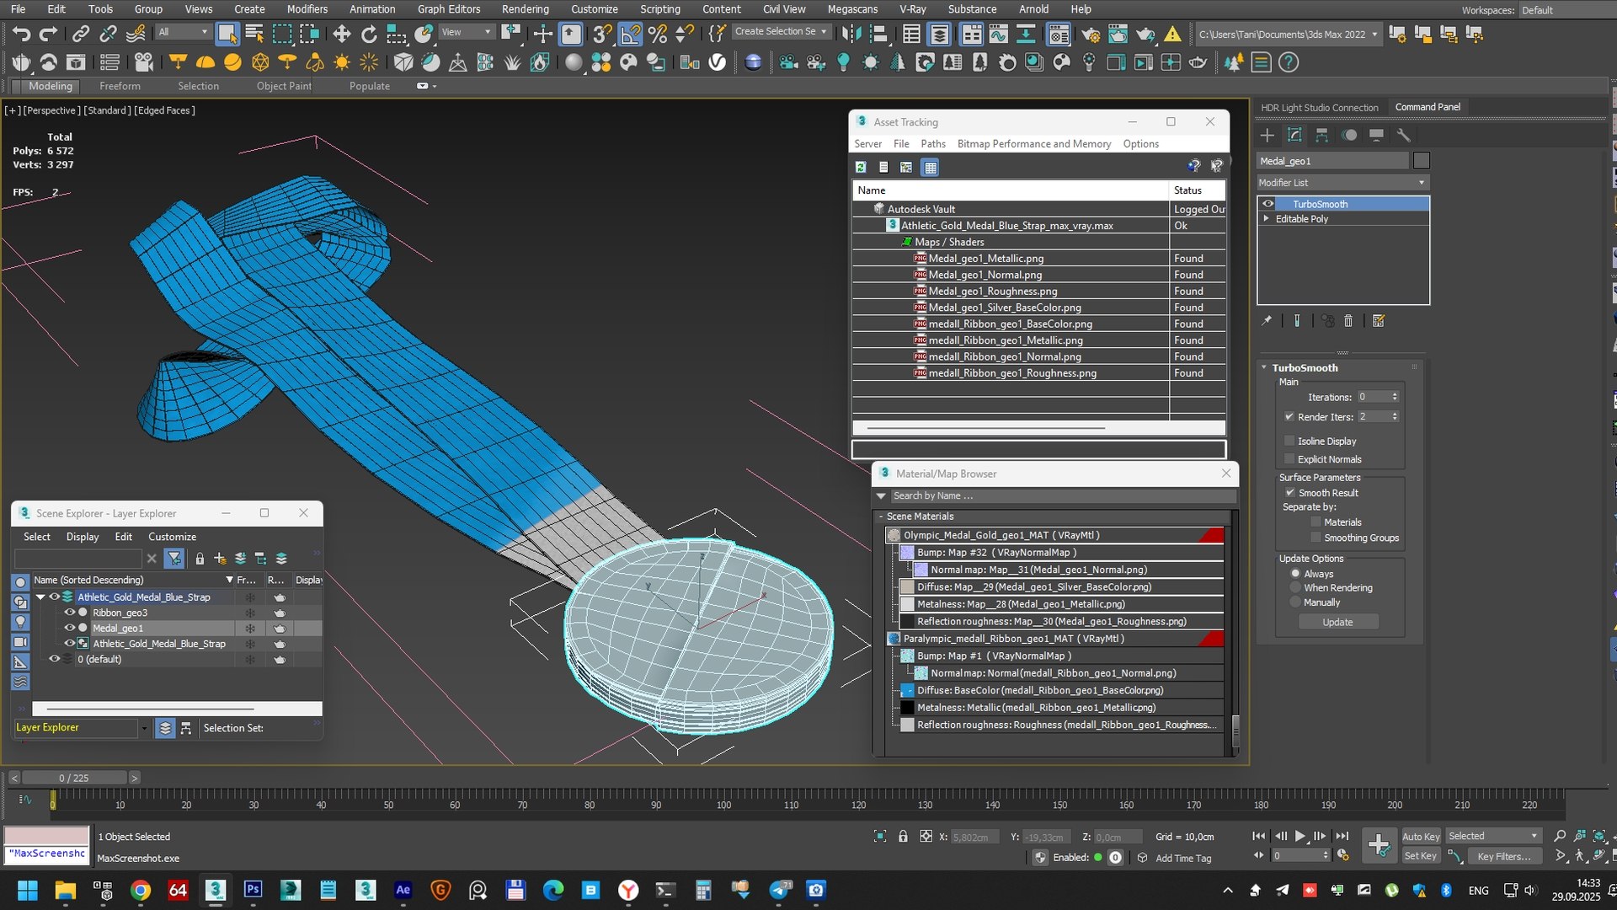1617x910 pixels.
Task: Click the filter icon in Scene Explorer
Action: pos(174,558)
